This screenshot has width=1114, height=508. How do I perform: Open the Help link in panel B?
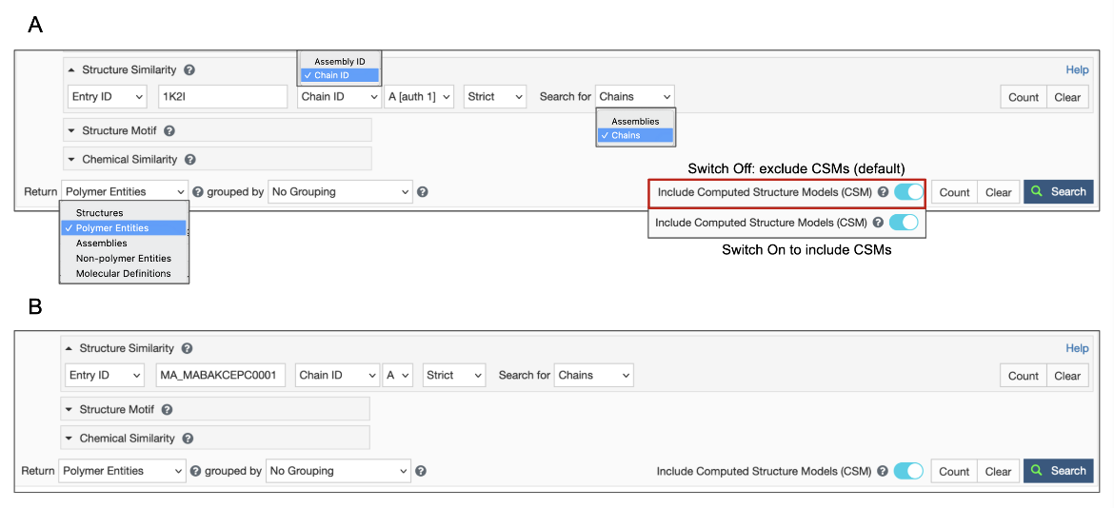tap(1077, 348)
